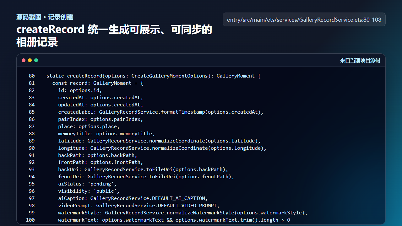
Task: Click the watermarkStyle normalizeWatermarkStyle line
Action: [x=183, y=213]
